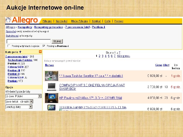Select Celeron S478 category
183x137 pixels.
click(16, 67)
